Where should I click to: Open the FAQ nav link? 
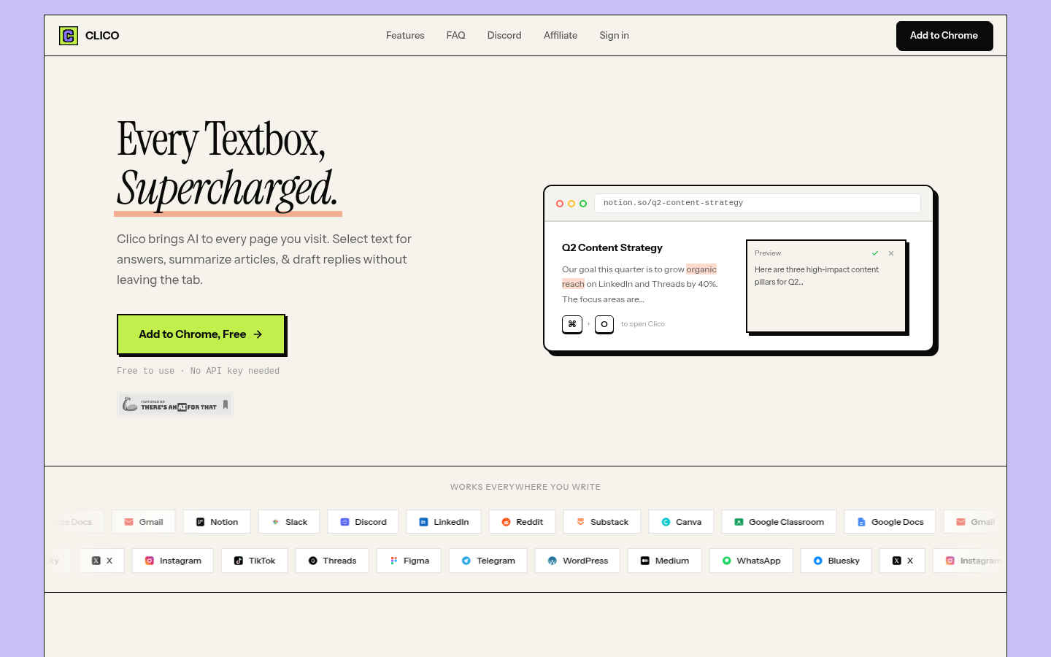(x=456, y=36)
